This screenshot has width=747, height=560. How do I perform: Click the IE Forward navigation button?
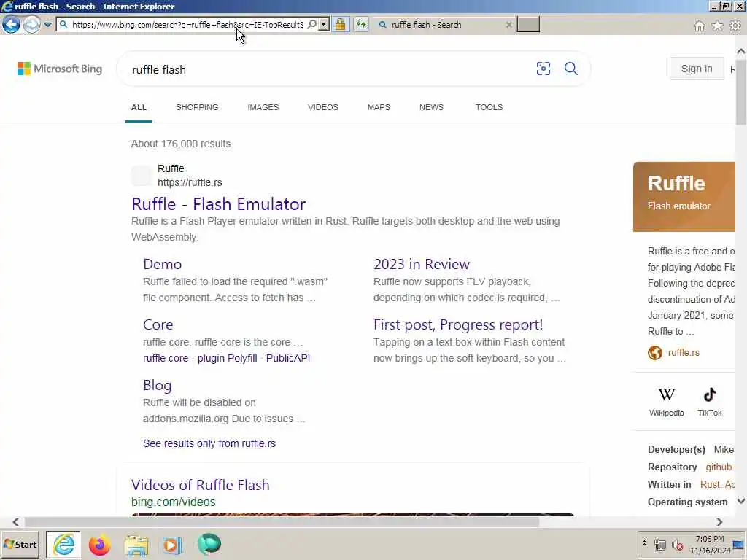[x=31, y=24]
